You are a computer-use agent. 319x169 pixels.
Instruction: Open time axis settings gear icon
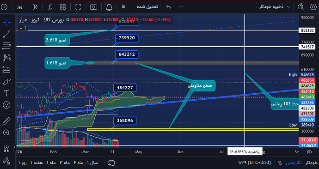[x=309, y=152]
